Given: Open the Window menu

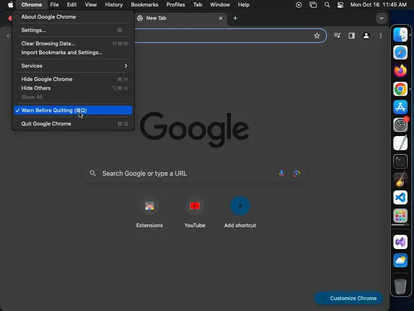Looking at the screenshot, I should [220, 5].
